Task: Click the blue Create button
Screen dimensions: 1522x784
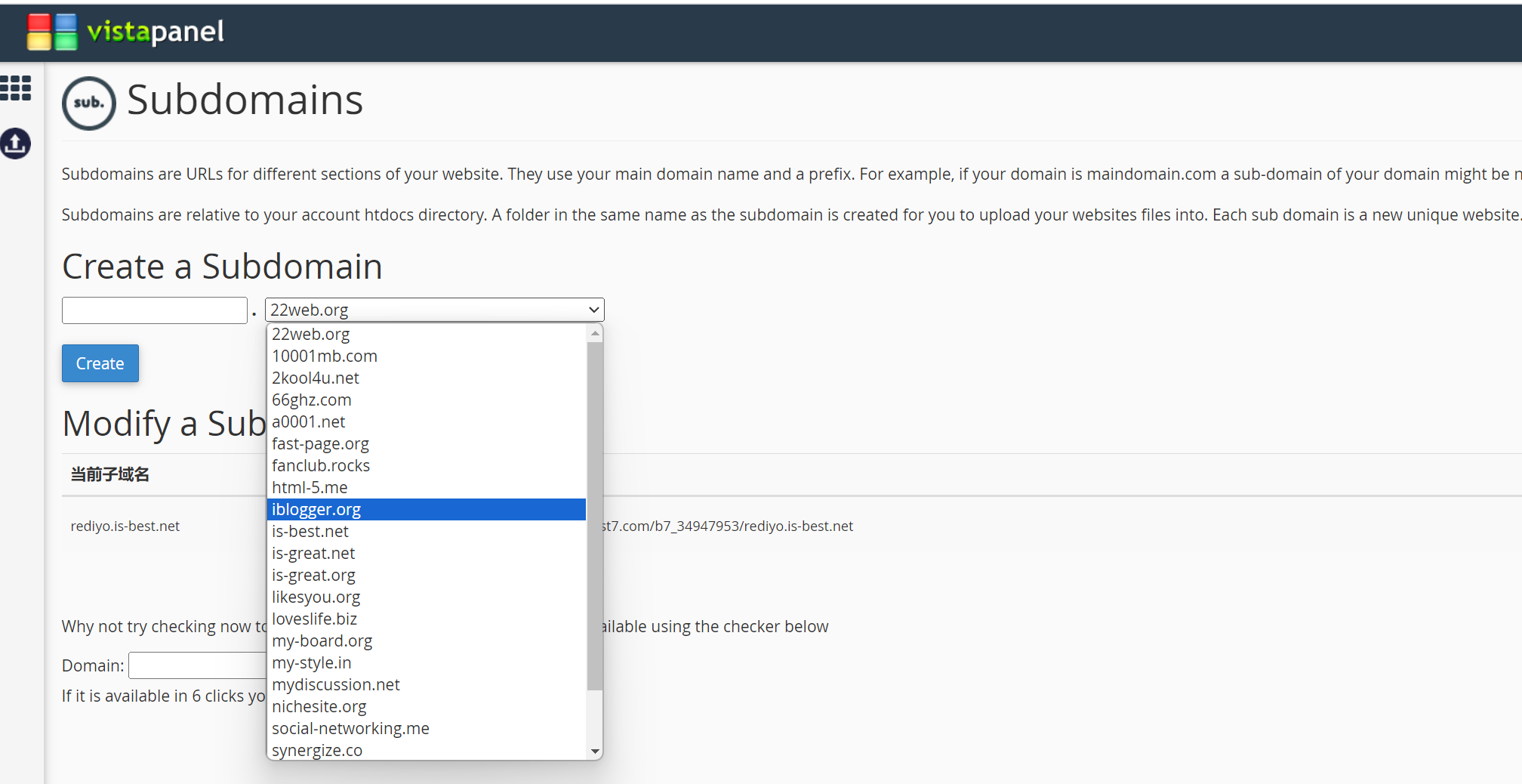Action: click(100, 363)
